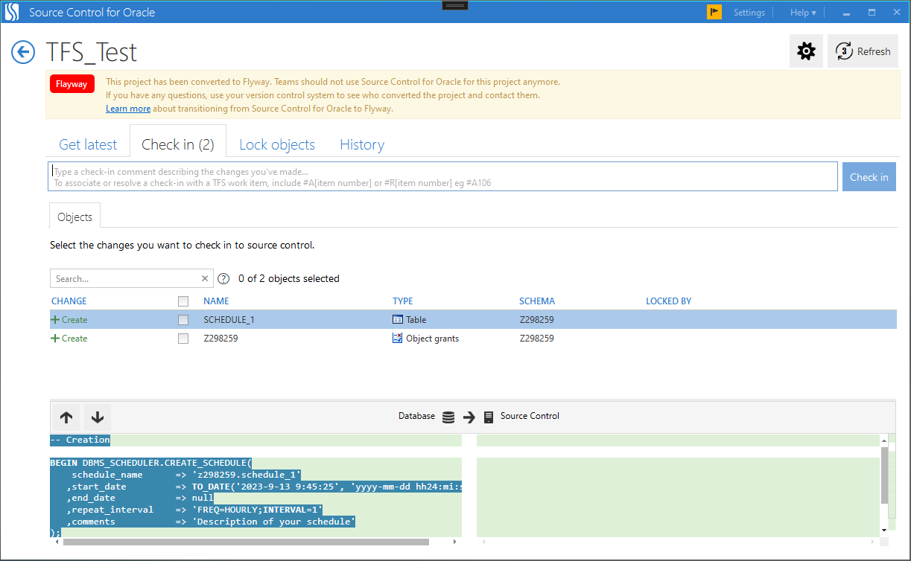911x561 pixels.
Task: Click the back arrow next to TFS_Test
Action: click(x=23, y=52)
